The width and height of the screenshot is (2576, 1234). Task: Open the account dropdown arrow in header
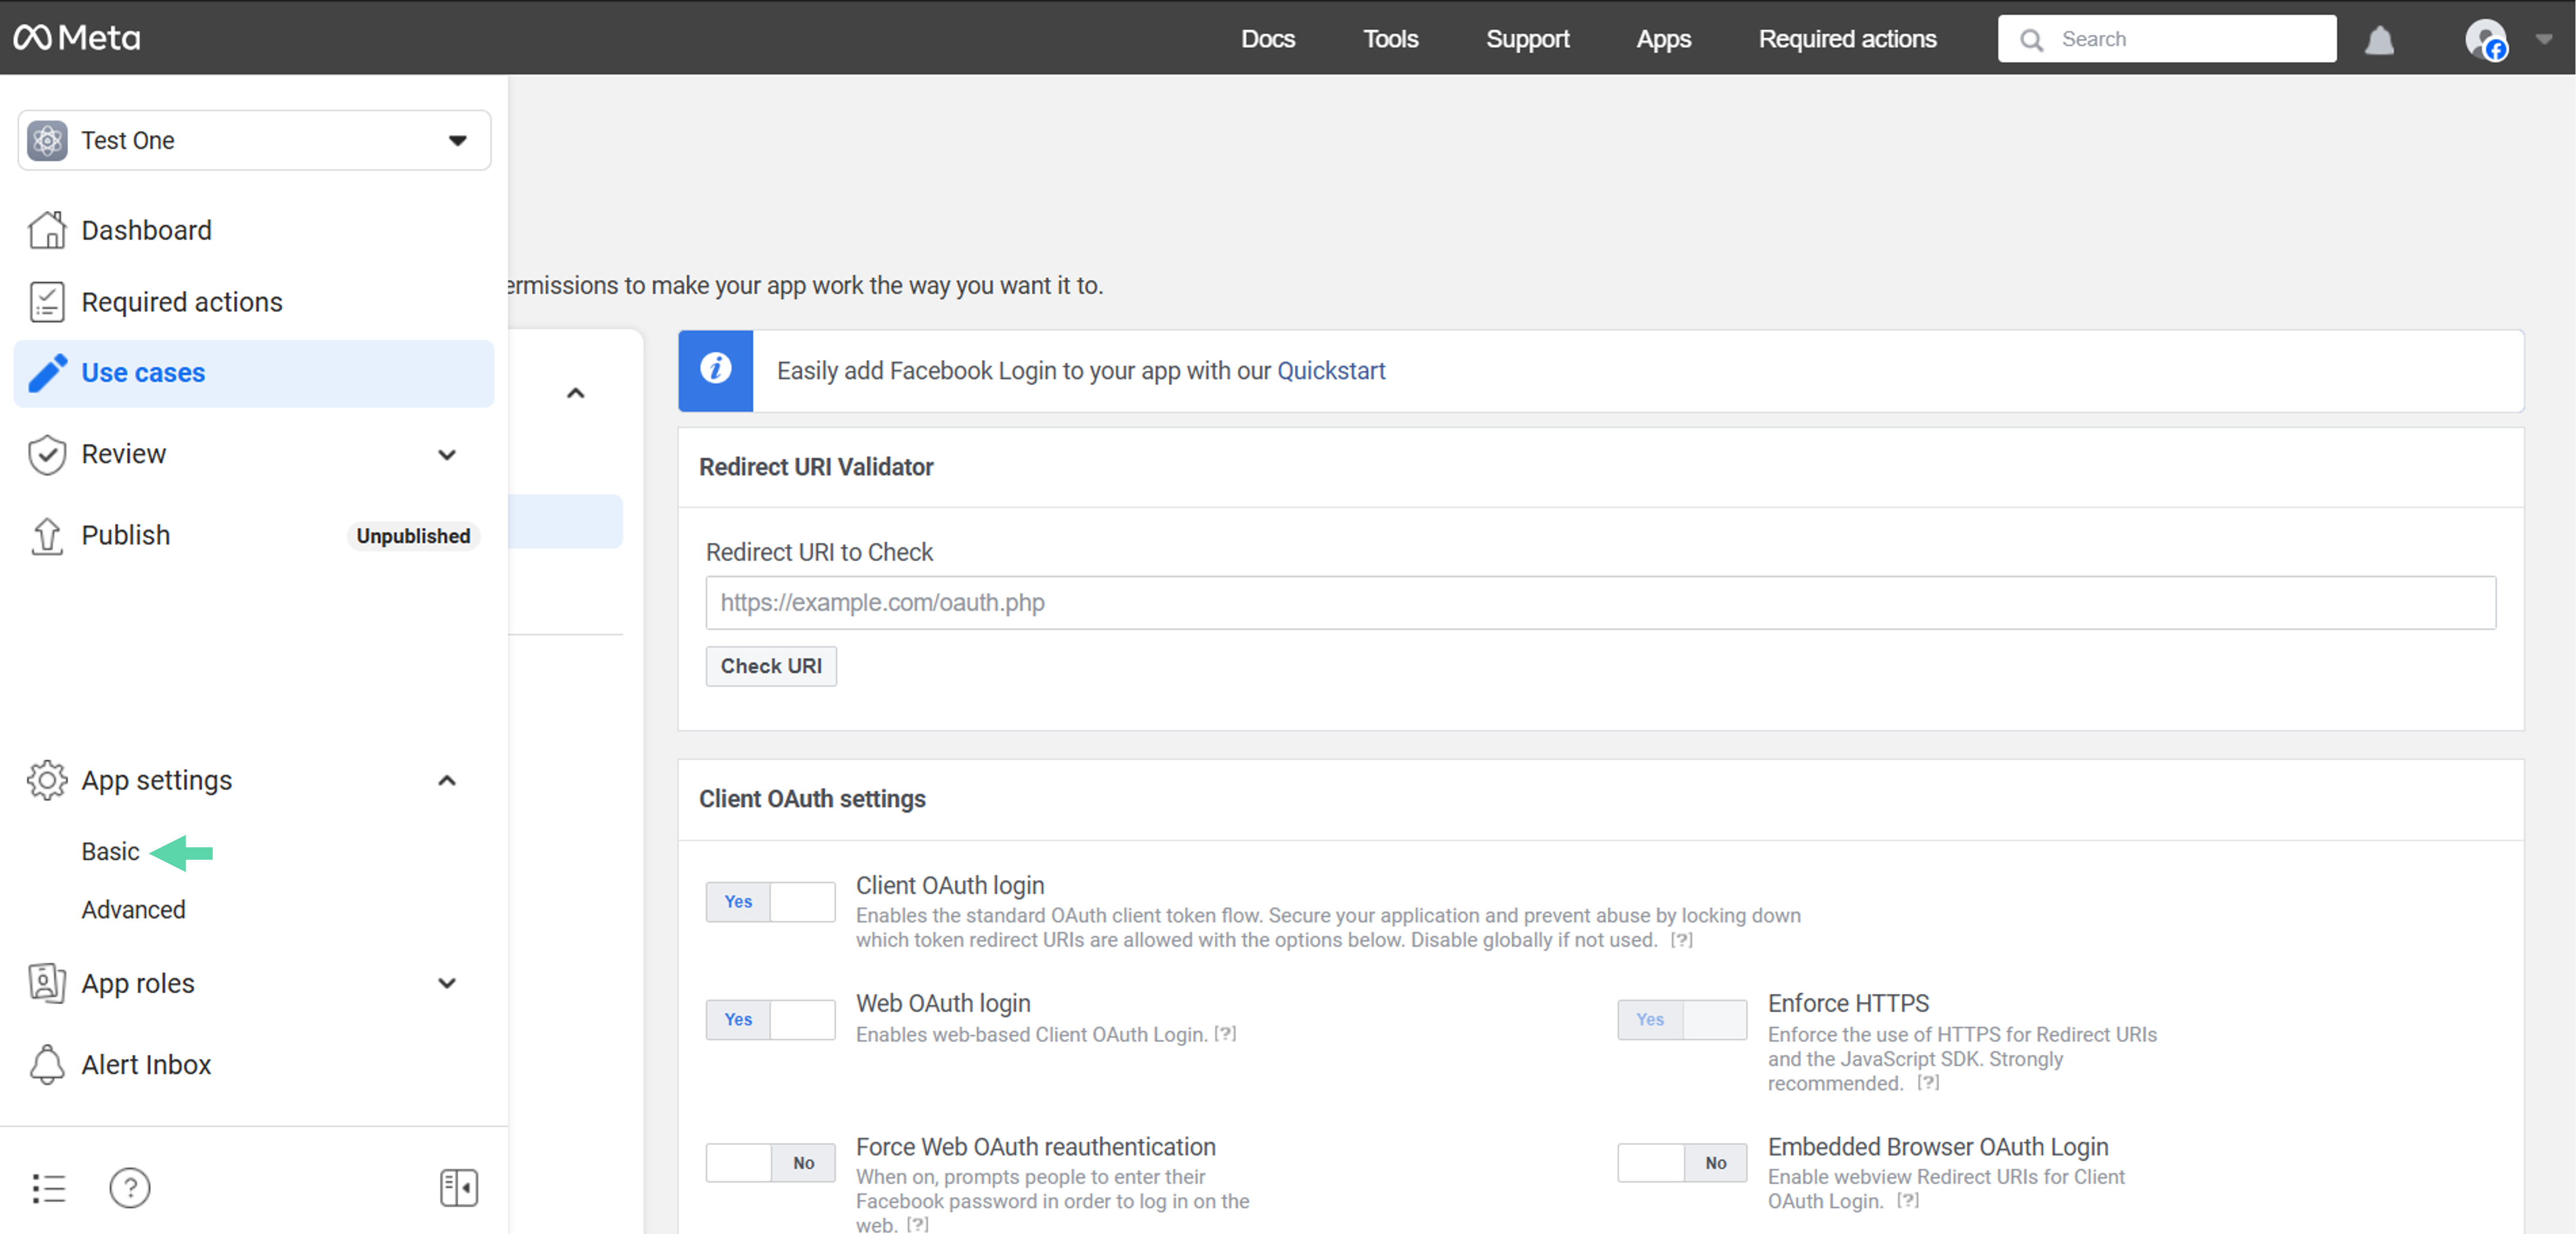(2543, 39)
